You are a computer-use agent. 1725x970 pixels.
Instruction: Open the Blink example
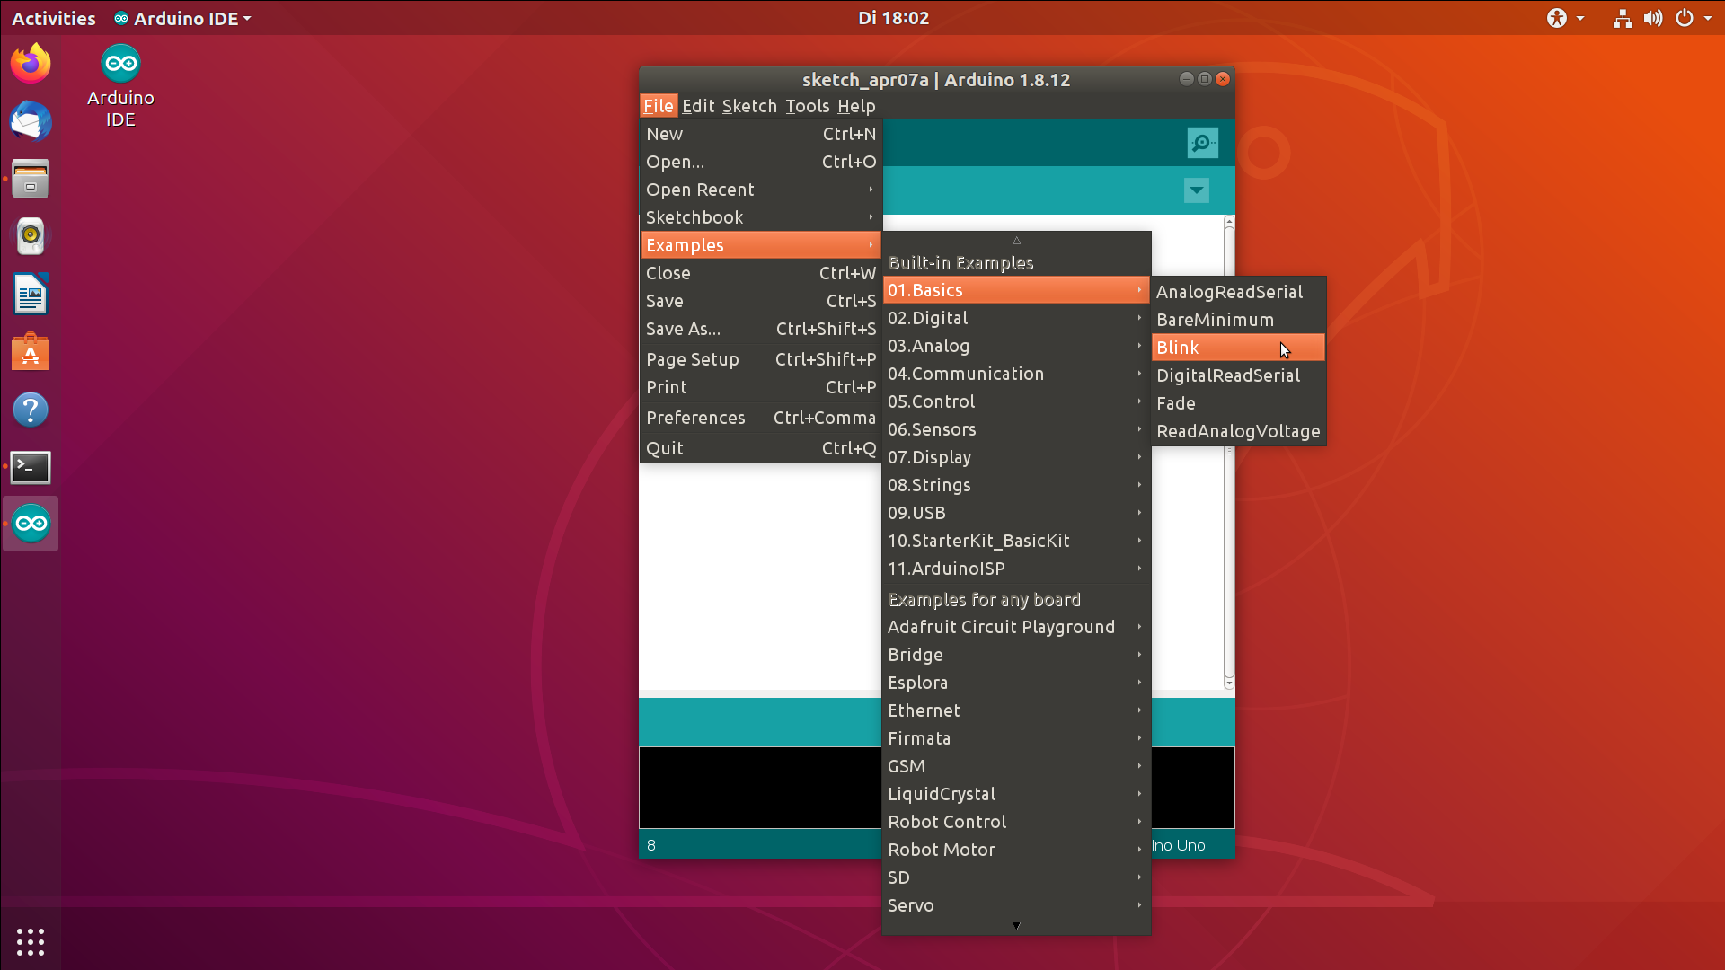[x=1238, y=348]
